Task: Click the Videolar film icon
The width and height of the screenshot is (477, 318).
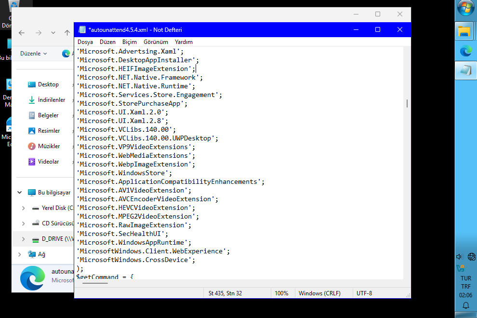Action: point(32,162)
